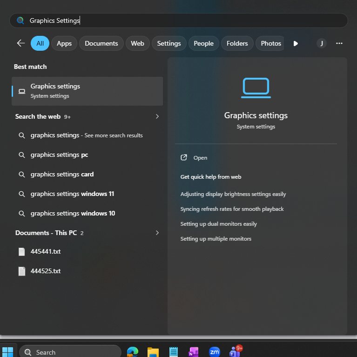Click magnifier icon beside graphics settings pc
The height and width of the screenshot is (357, 357).
pos(21,155)
